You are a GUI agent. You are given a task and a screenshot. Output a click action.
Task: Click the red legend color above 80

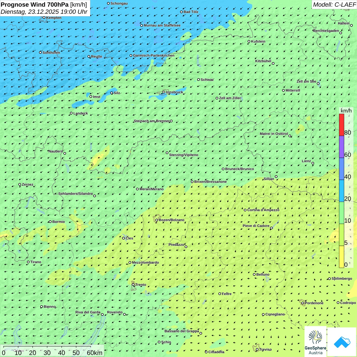pyautogui.click(x=341, y=124)
